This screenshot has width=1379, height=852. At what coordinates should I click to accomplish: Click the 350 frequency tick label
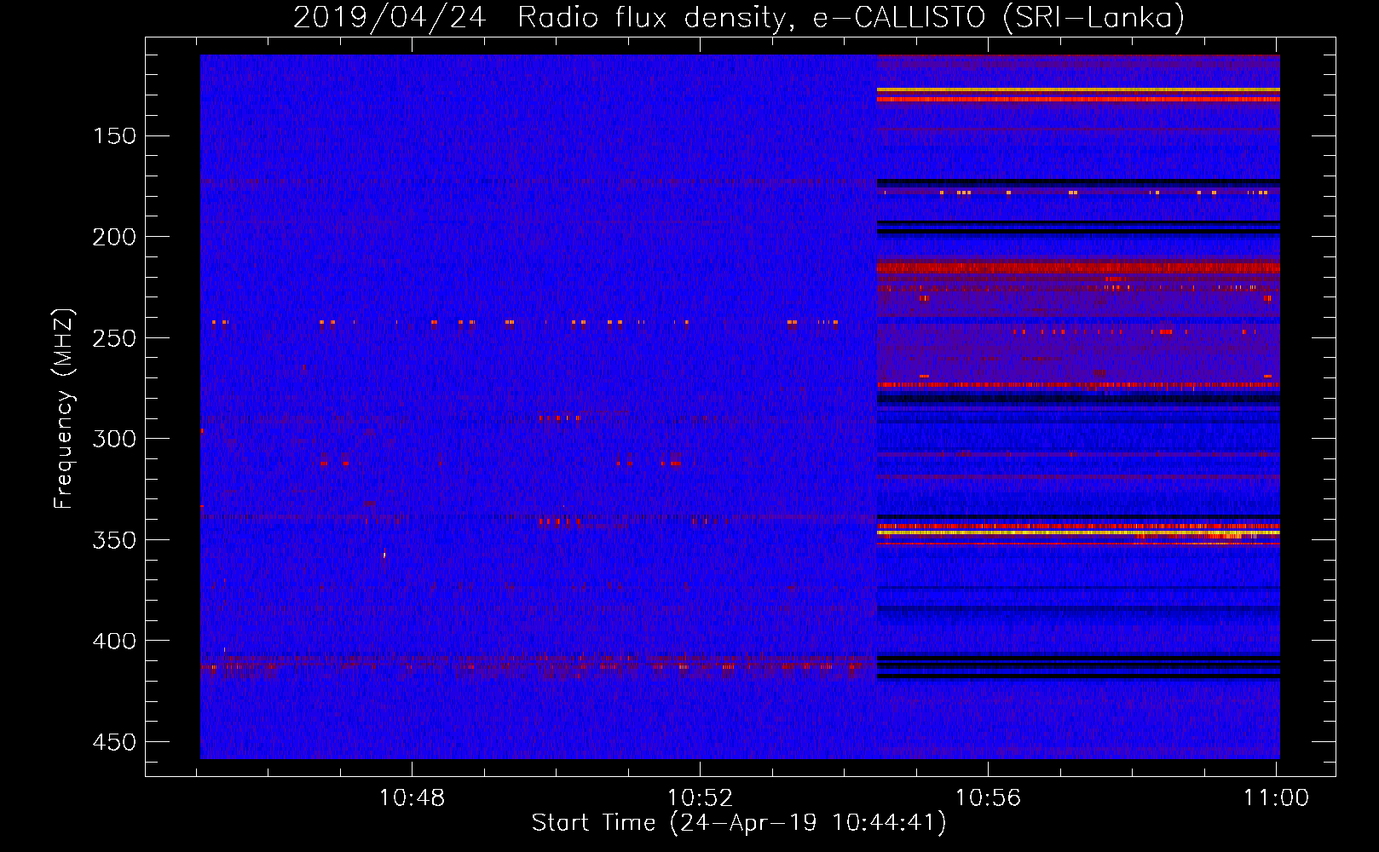point(114,540)
